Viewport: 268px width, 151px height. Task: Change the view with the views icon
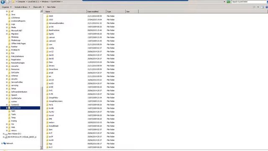254,7
